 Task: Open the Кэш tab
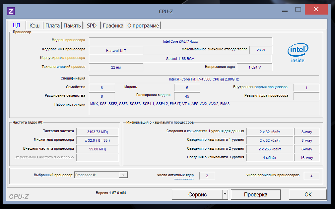[x=34, y=26]
